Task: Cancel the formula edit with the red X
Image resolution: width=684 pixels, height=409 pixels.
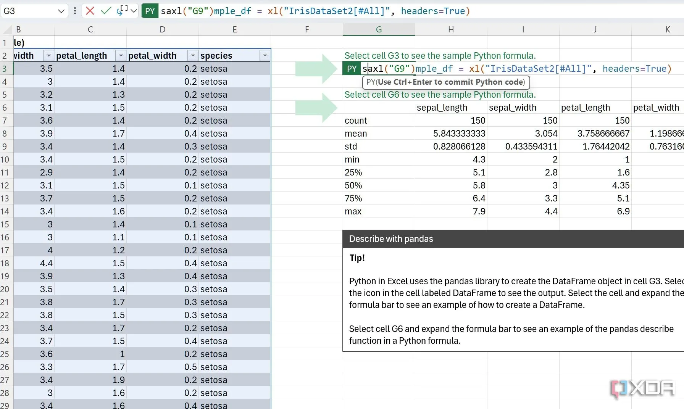Action: click(x=90, y=11)
